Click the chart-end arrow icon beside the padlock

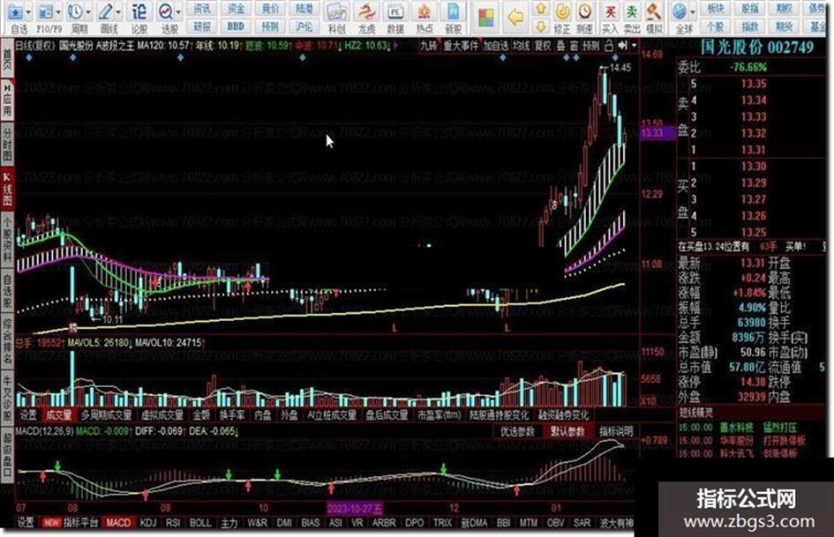(623, 47)
